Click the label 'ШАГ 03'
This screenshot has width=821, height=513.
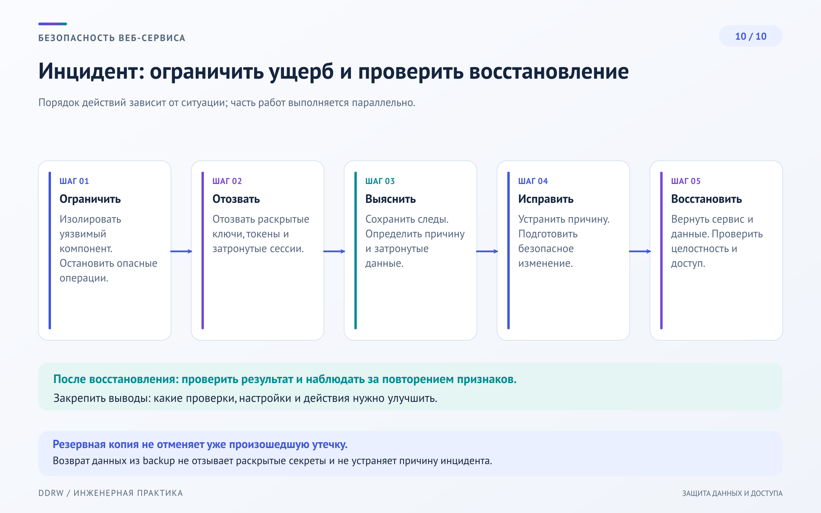tap(380, 181)
